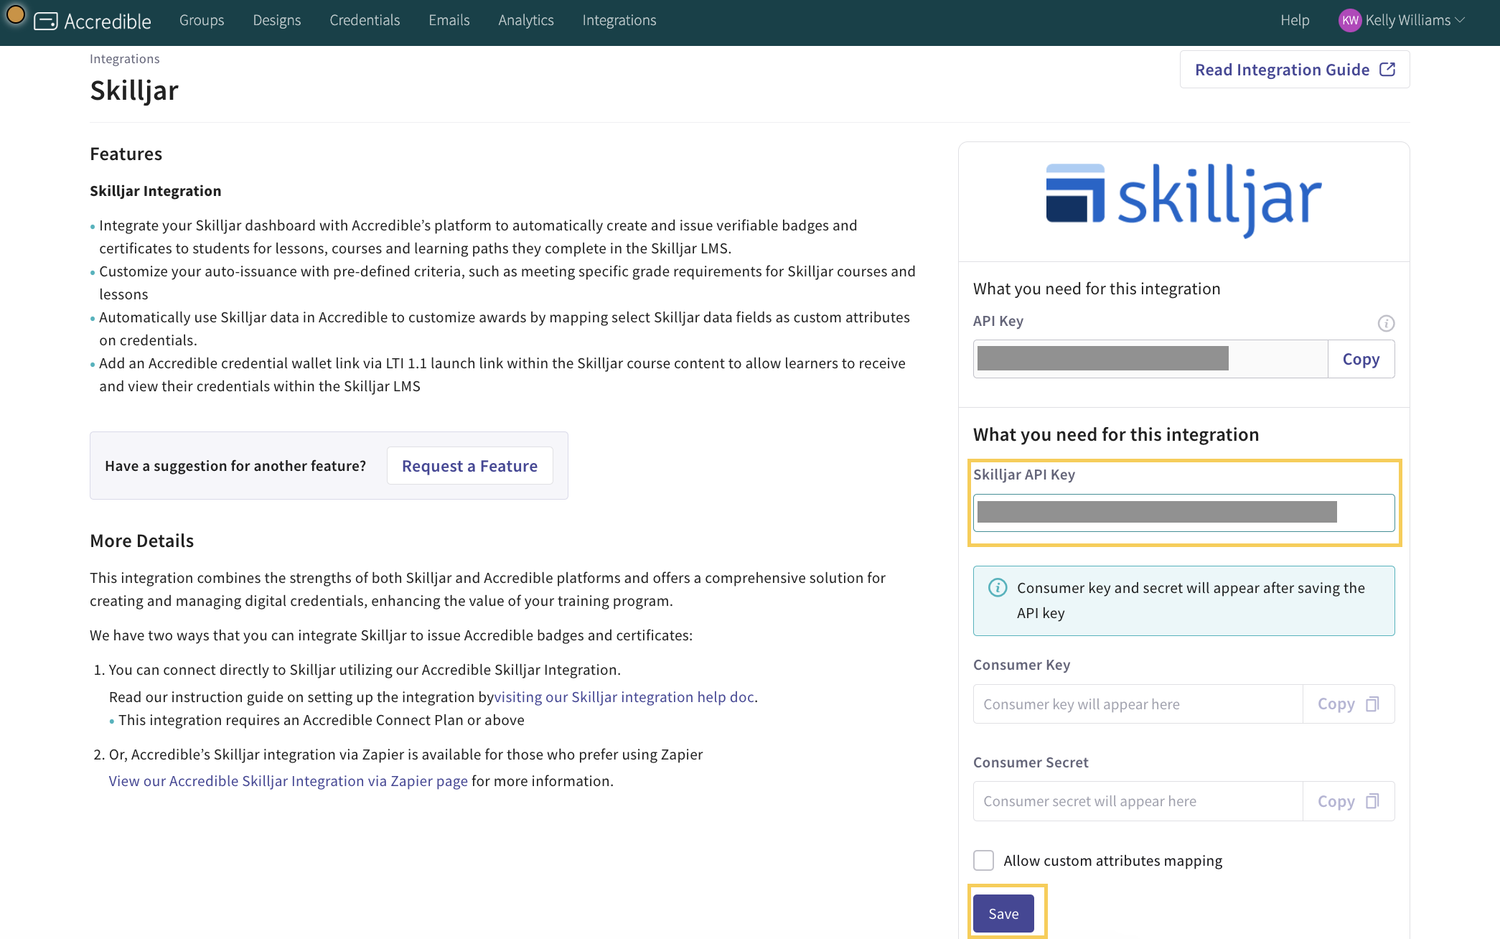Open the Skilljar integration help doc link
Screen dimensions: 1500x939
coord(624,697)
